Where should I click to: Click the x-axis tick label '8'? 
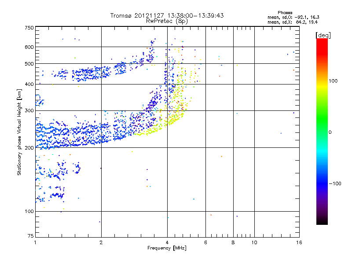pyautogui.click(x=233, y=242)
